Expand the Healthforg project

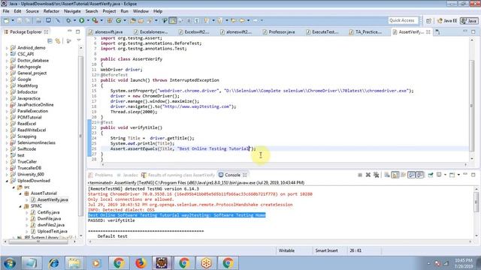tap(7, 86)
